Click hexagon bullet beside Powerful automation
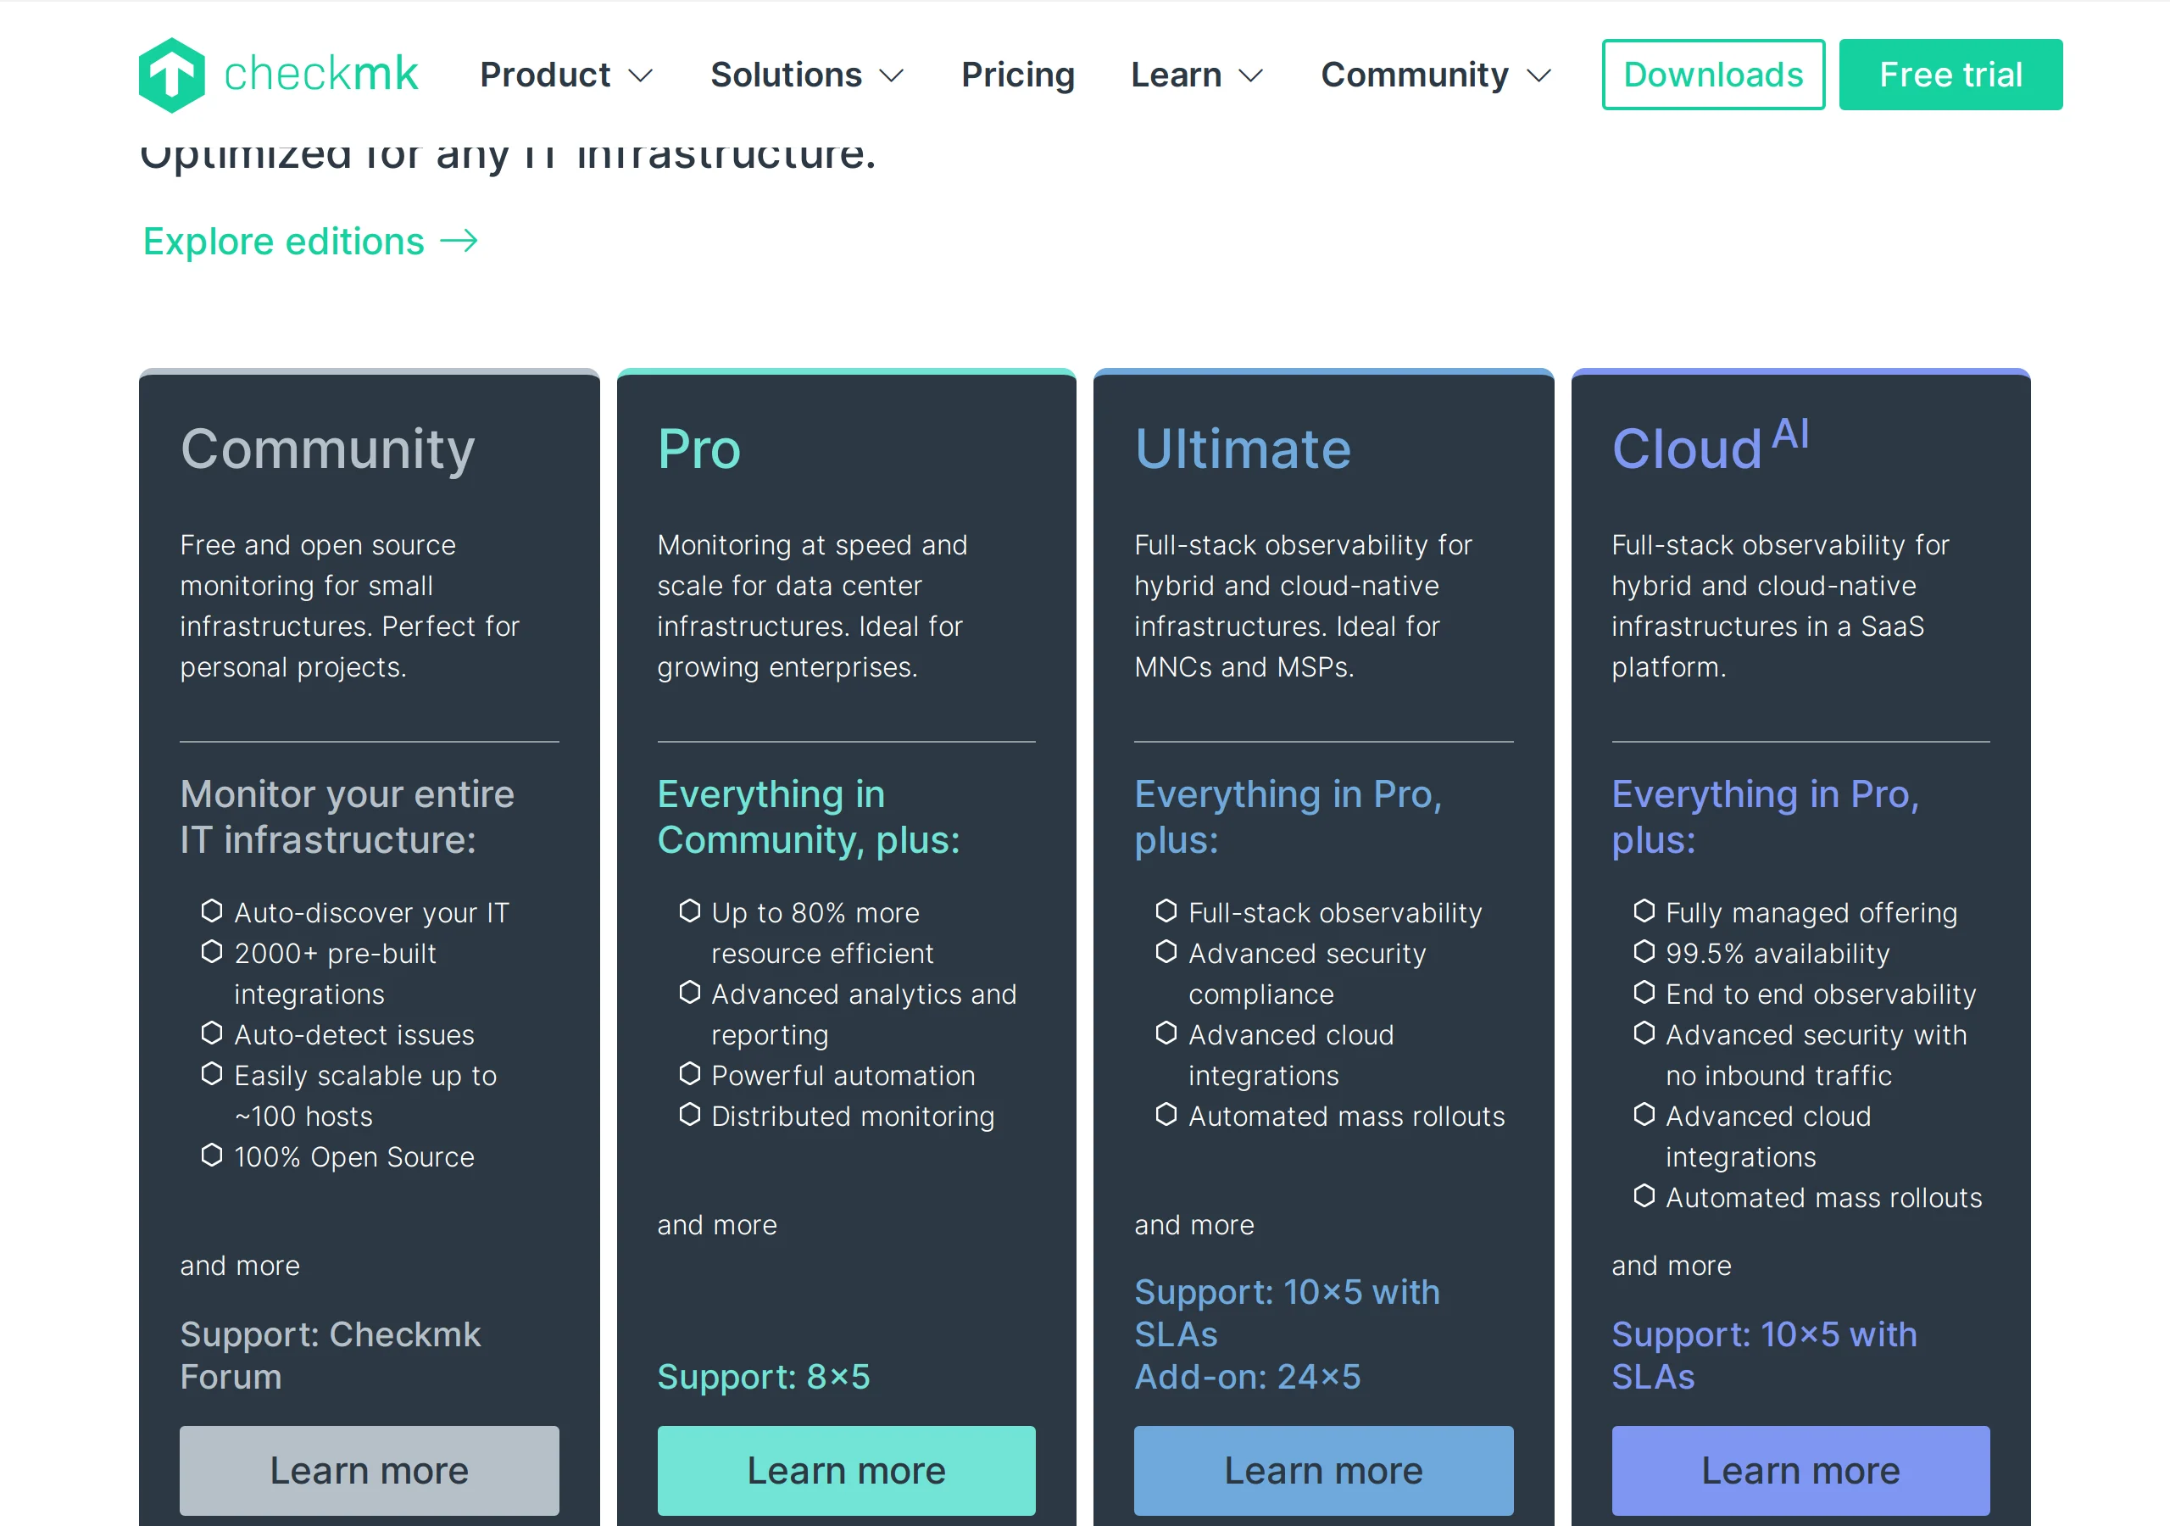 coord(690,1073)
